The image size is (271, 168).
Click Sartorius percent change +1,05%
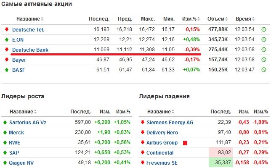coord(122,122)
